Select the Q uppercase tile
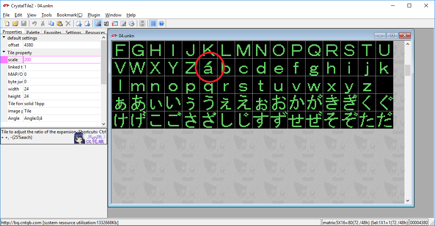Viewport: 435px width, 226px height. click(314, 50)
